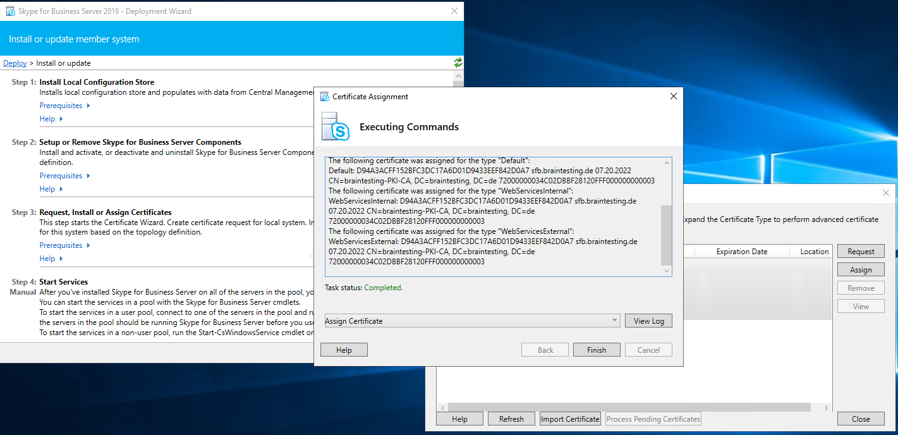Open the View Log button
Image resolution: width=898 pixels, height=435 pixels.
point(648,321)
